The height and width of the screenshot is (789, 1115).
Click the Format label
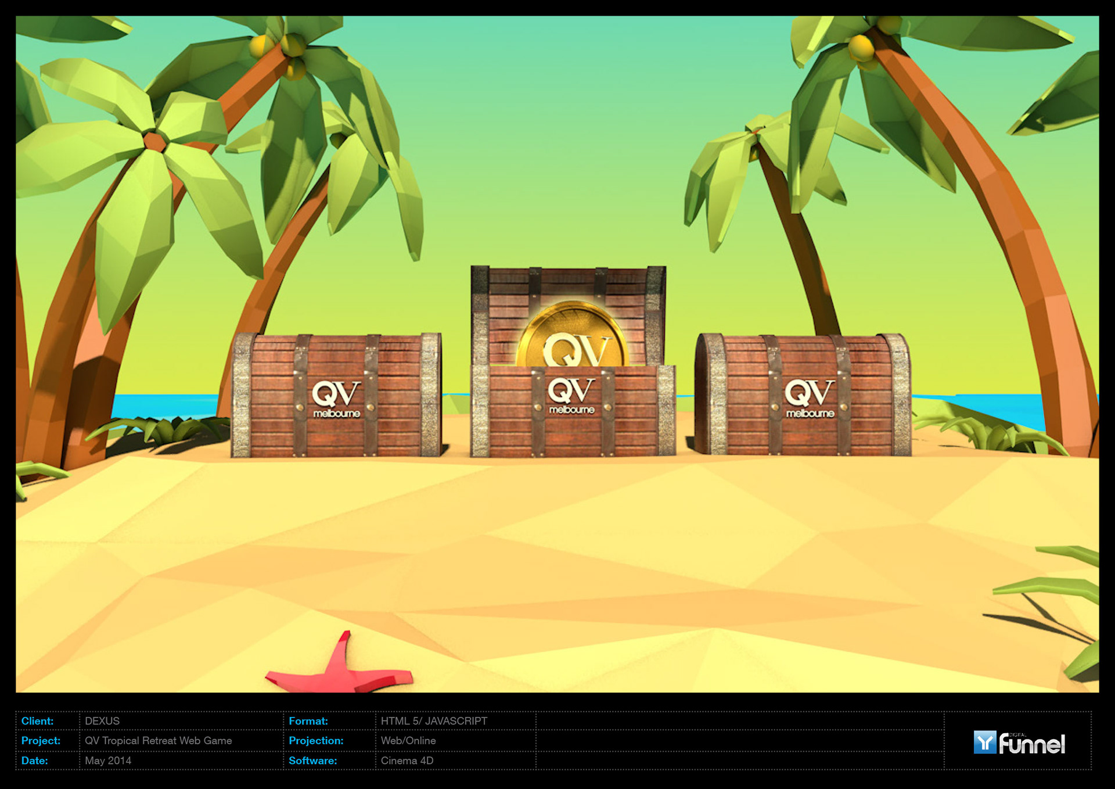pos(308,721)
